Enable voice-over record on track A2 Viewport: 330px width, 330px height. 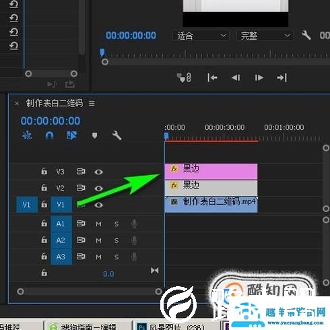pyautogui.click(x=134, y=240)
